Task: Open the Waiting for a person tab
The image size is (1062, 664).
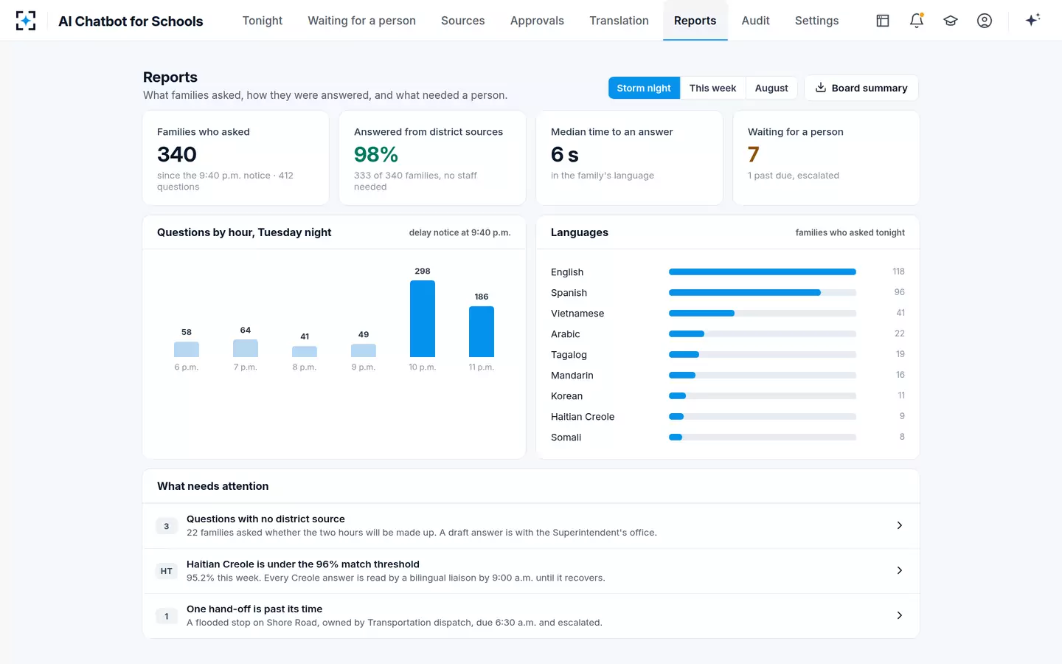Action: tap(361, 21)
